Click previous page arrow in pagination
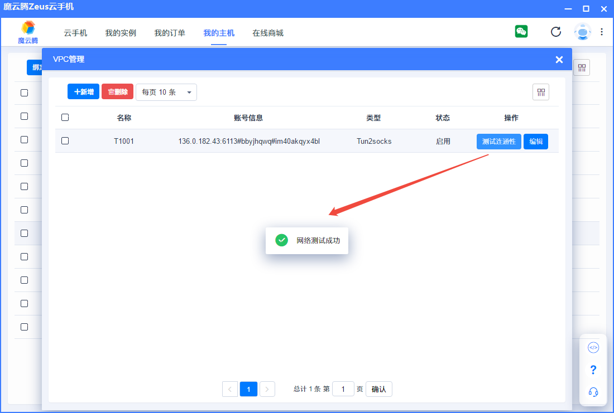 point(230,389)
